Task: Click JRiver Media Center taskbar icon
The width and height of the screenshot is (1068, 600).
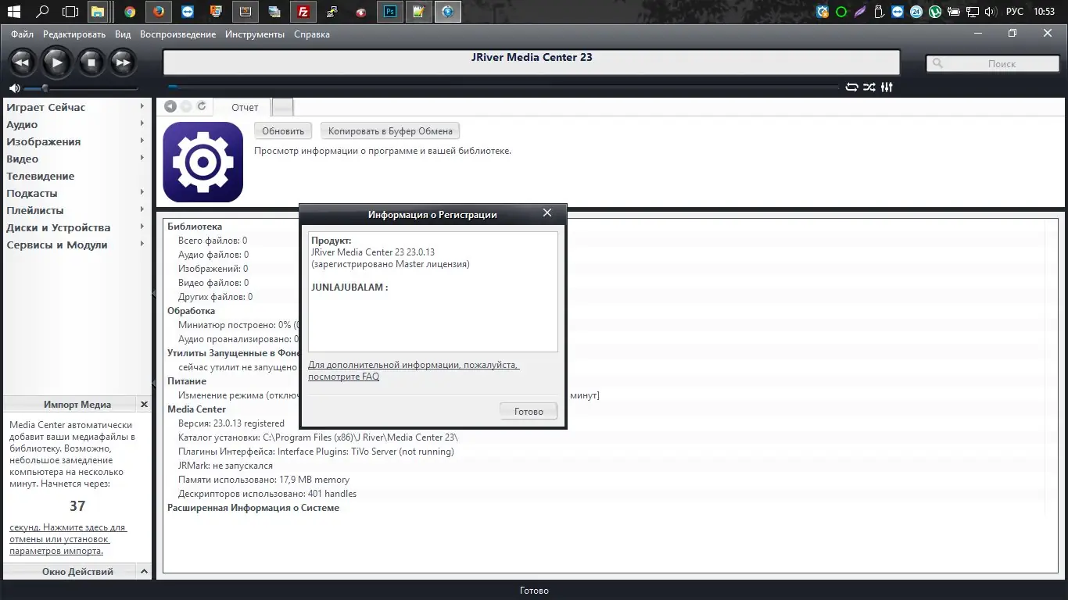Action: (x=448, y=12)
